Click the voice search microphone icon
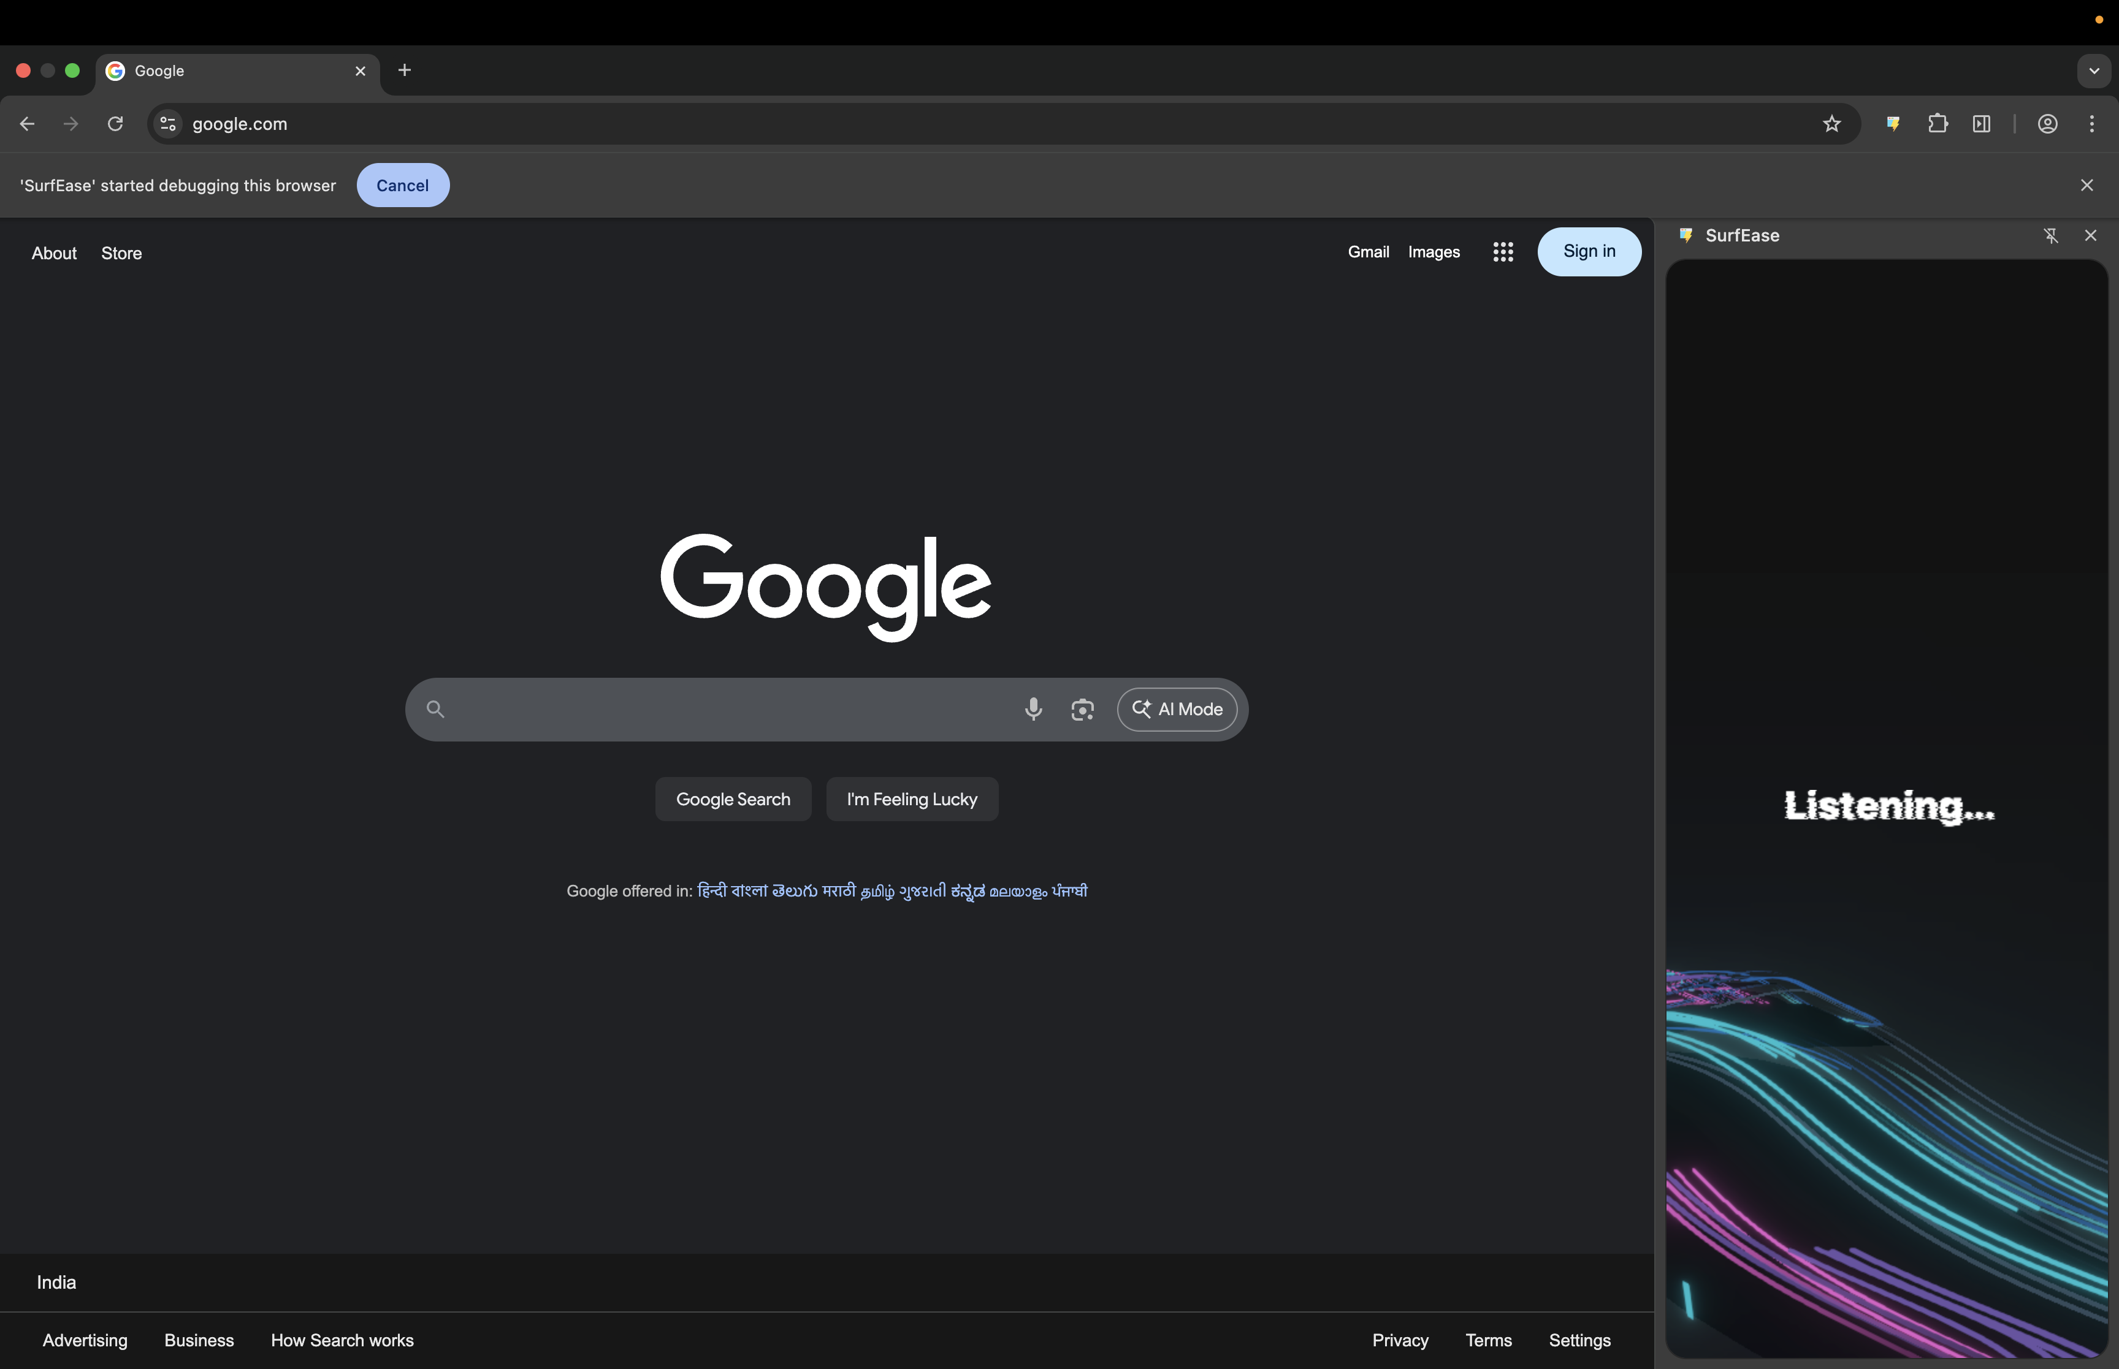The height and width of the screenshot is (1369, 2119). coord(1033,708)
